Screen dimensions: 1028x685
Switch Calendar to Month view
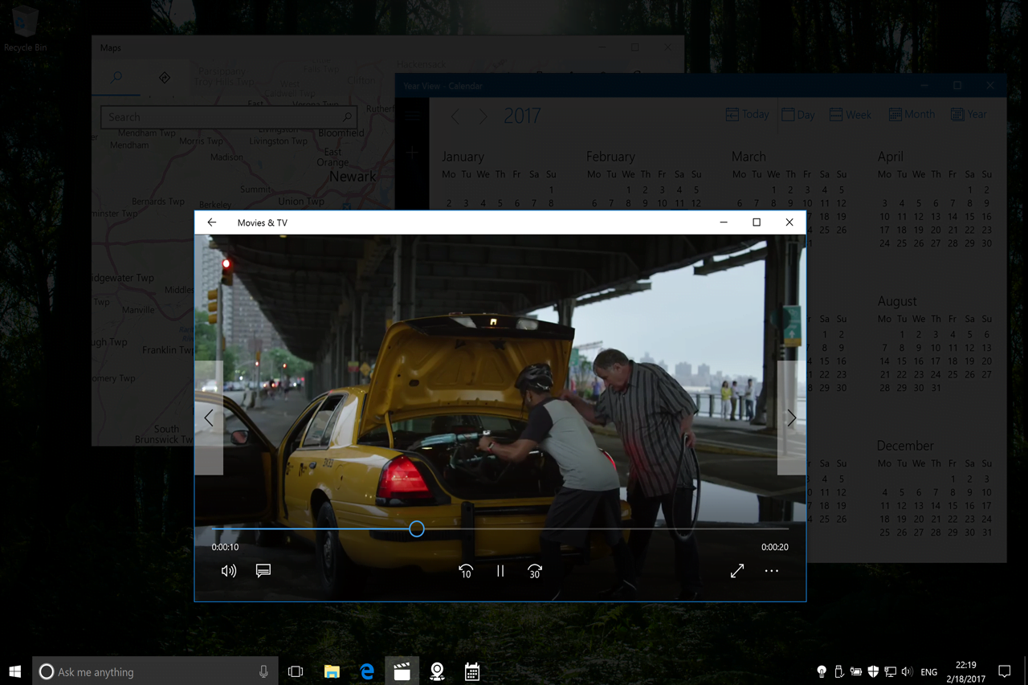click(912, 114)
